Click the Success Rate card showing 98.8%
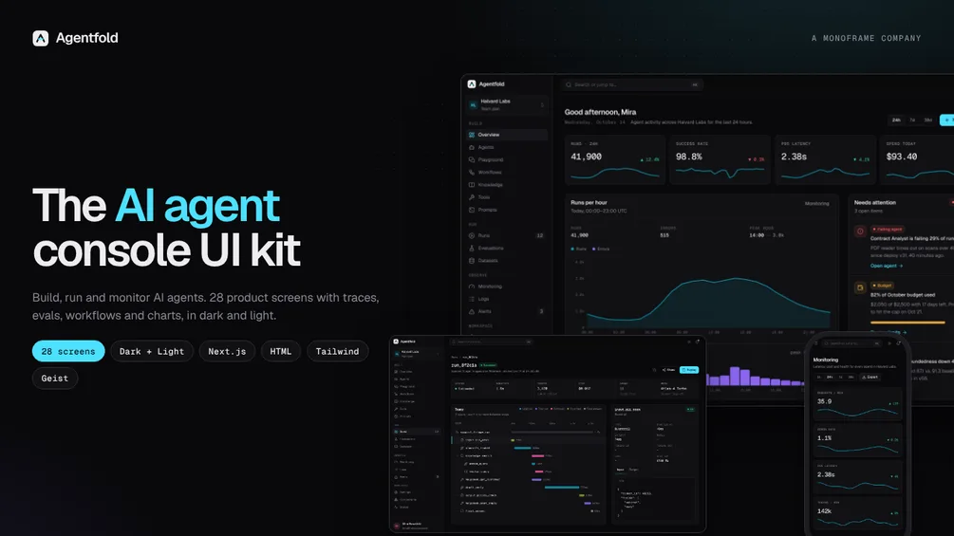Image resolution: width=954 pixels, height=536 pixels. pyautogui.click(x=720, y=159)
